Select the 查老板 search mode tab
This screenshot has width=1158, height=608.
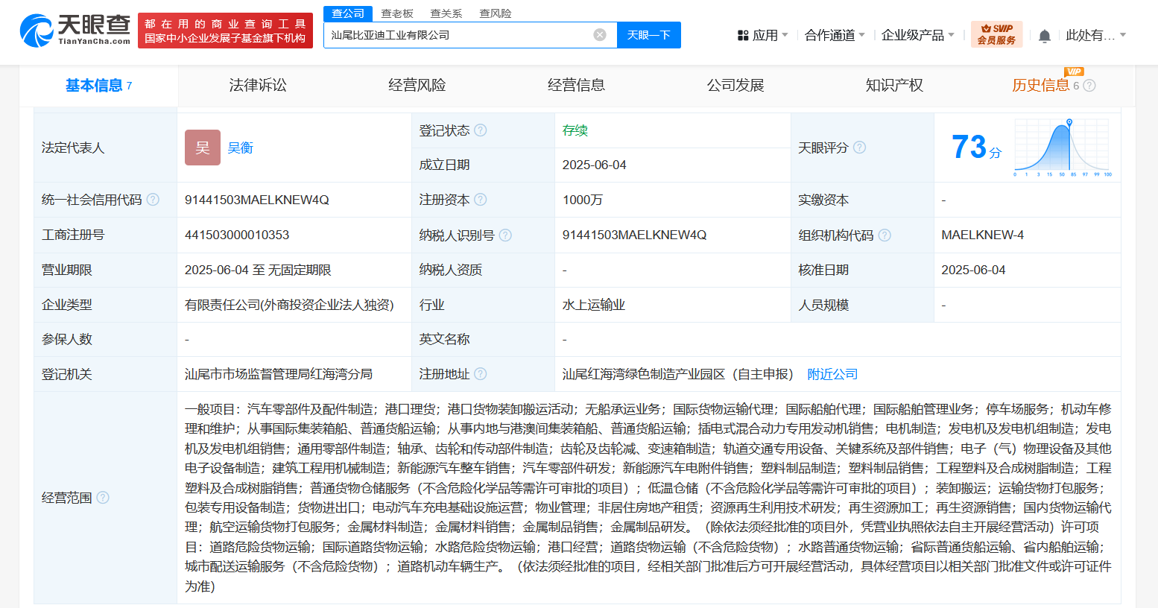pyautogui.click(x=396, y=13)
